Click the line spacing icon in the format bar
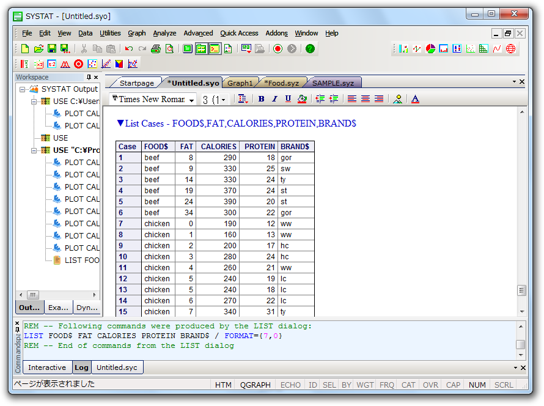 click(243, 99)
